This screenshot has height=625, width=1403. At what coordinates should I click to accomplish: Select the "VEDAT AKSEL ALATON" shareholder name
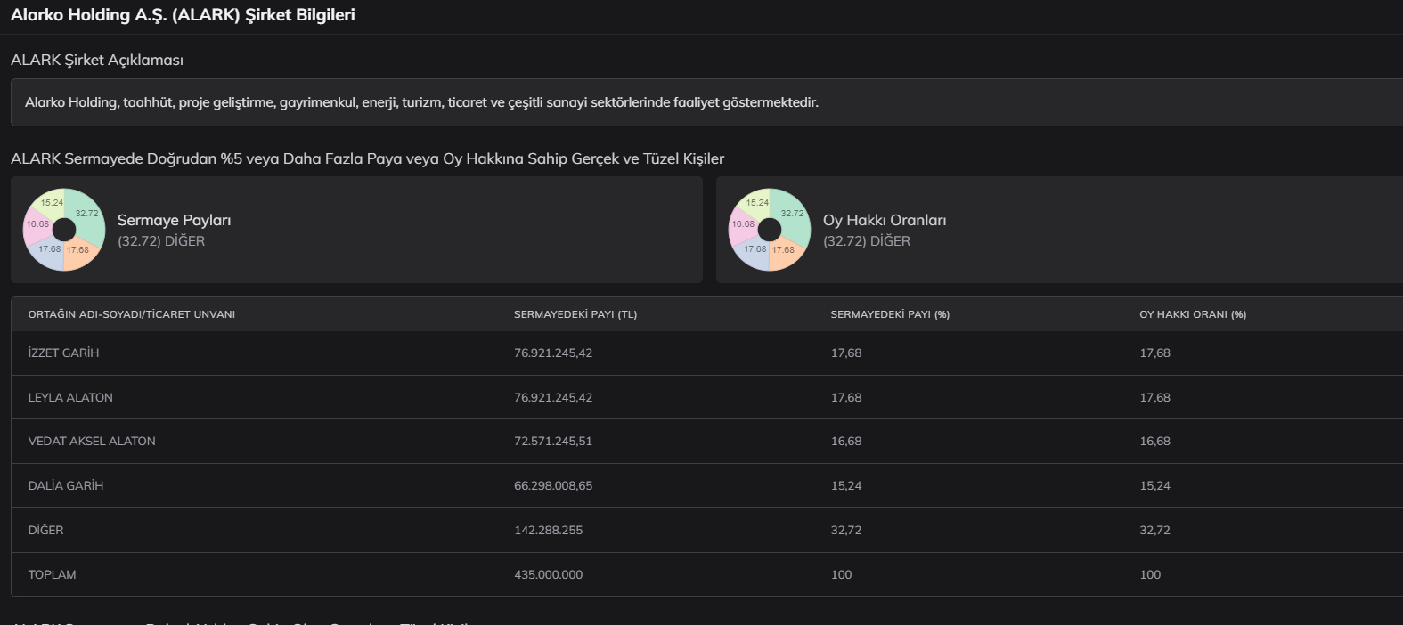pyautogui.click(x=92, y=441)
